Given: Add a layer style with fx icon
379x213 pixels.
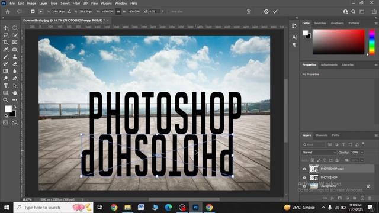Looking at the screenshot, I should coord(332,198).
